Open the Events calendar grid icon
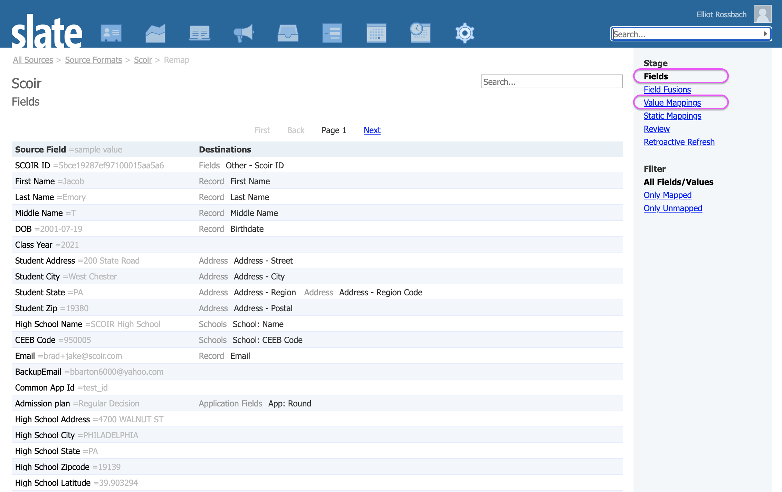 click(x=376, y=33)
